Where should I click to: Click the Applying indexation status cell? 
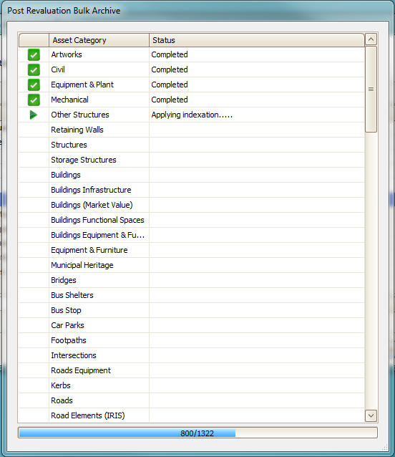(x=257, y=115)
